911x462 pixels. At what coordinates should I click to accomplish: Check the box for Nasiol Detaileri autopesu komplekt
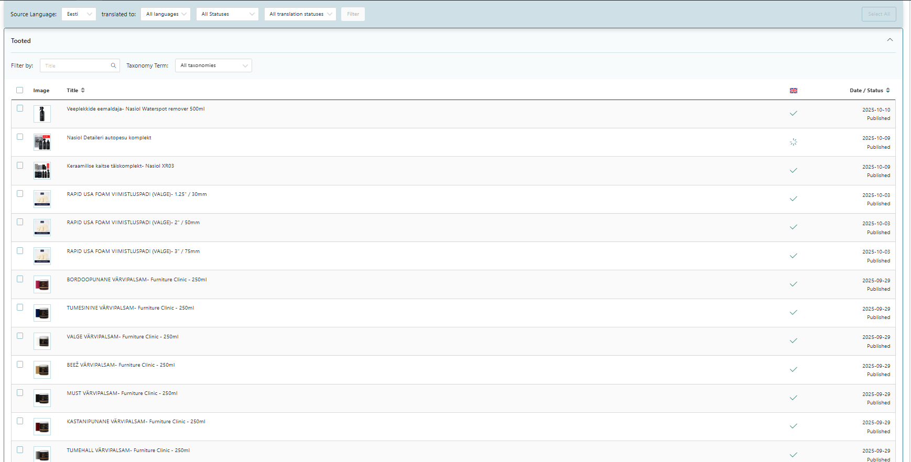20,137
